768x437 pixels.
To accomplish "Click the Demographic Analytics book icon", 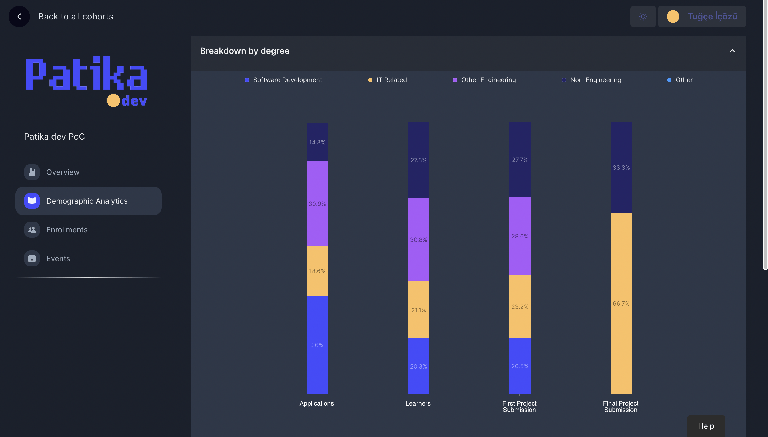I will [32, 201].
